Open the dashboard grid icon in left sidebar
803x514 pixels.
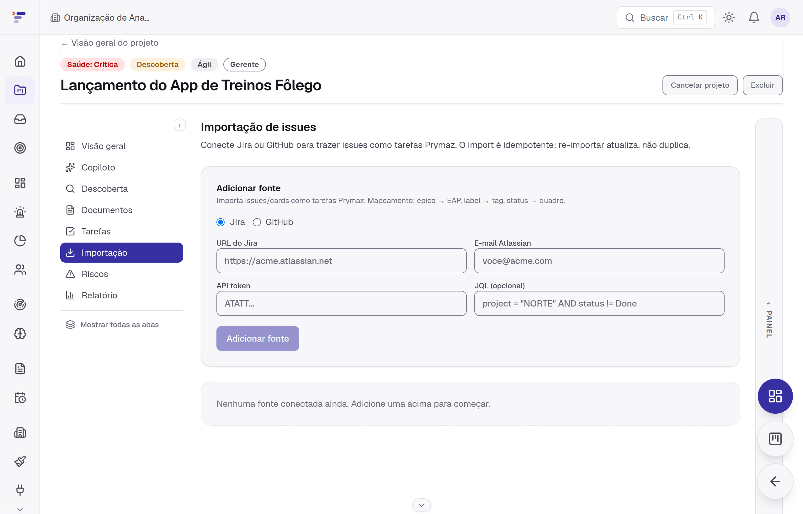pos(20,183)
